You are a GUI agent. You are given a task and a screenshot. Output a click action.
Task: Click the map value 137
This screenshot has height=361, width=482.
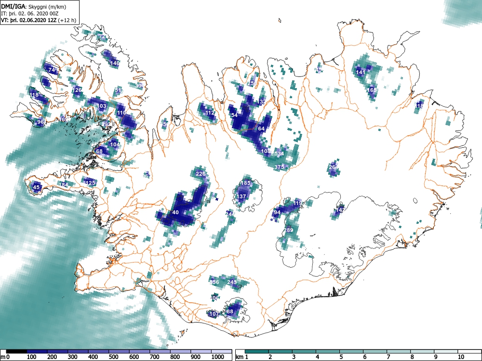241,196
